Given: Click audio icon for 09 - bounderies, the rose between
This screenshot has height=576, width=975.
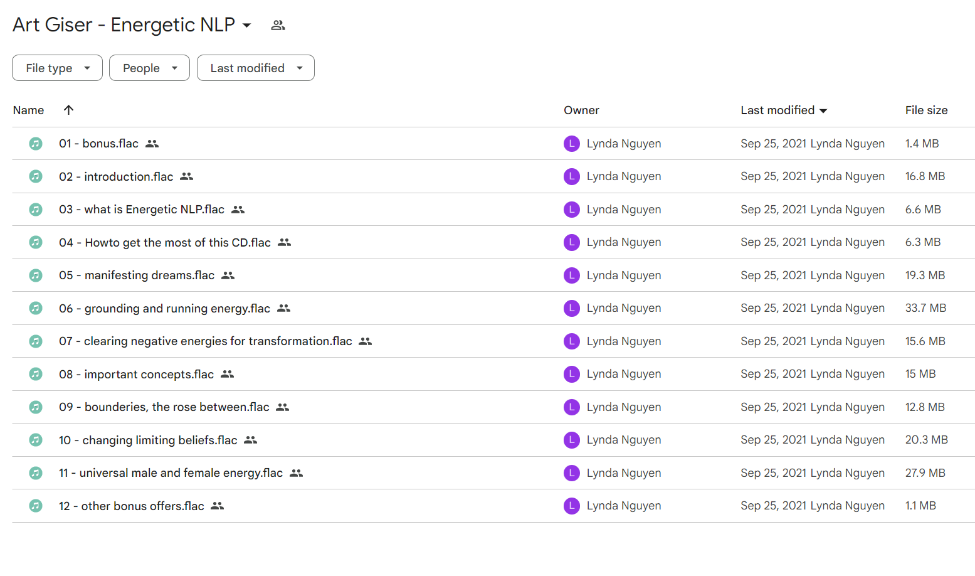Looking at the screenshot, I should 36,407.
